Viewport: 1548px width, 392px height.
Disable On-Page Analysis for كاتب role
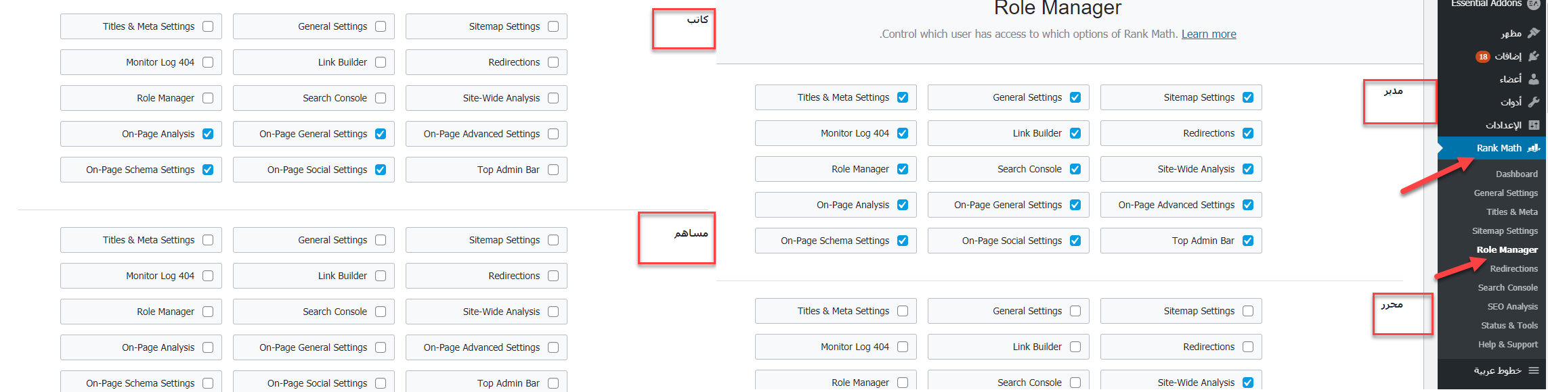pyautogui.click(x=208, y=134)
